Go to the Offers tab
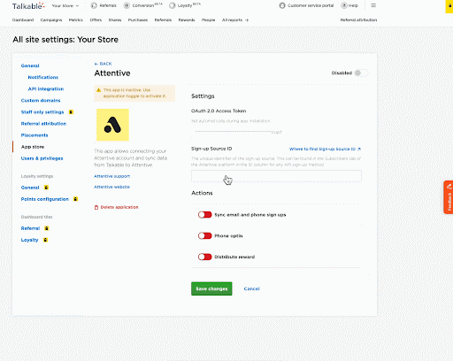Screen dimensions: 453x361 tap(96, 20)
